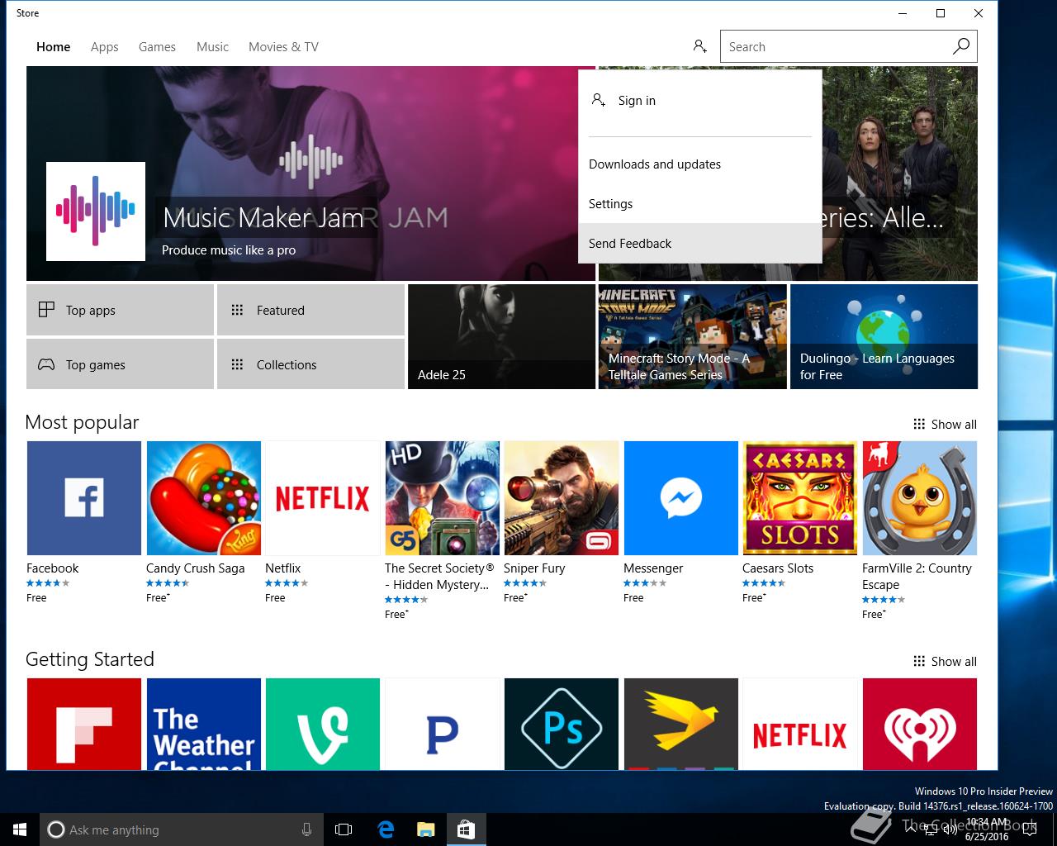1057x846 pixels.
Task: Launch Microsoft Edge from the taskbar
Action: pos(386,829)
